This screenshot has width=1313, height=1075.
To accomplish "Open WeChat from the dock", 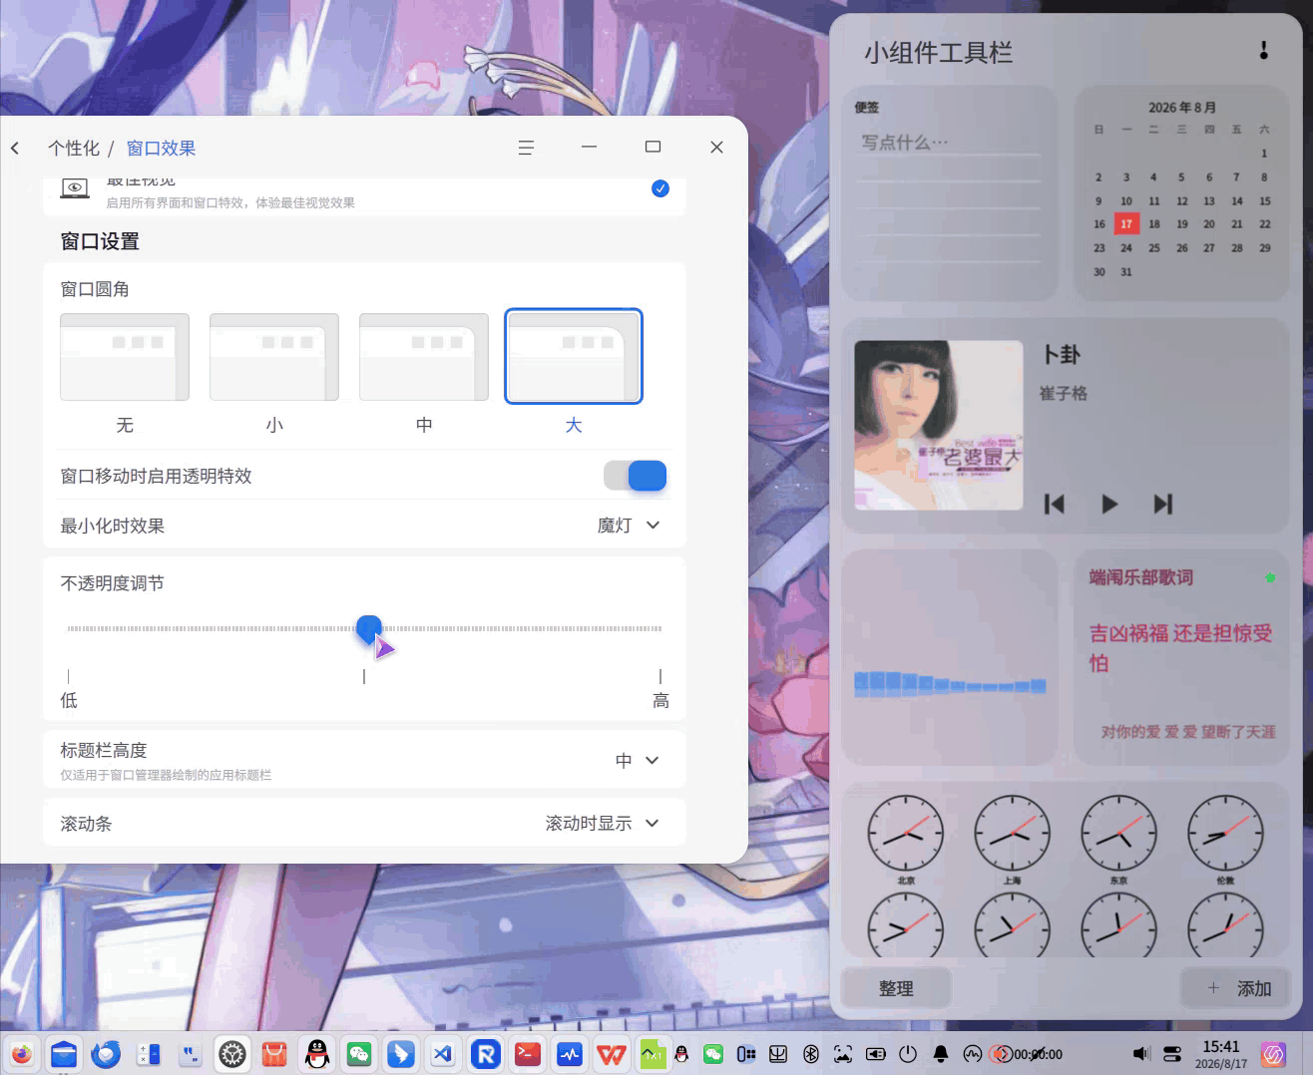I will (359, 1054).
